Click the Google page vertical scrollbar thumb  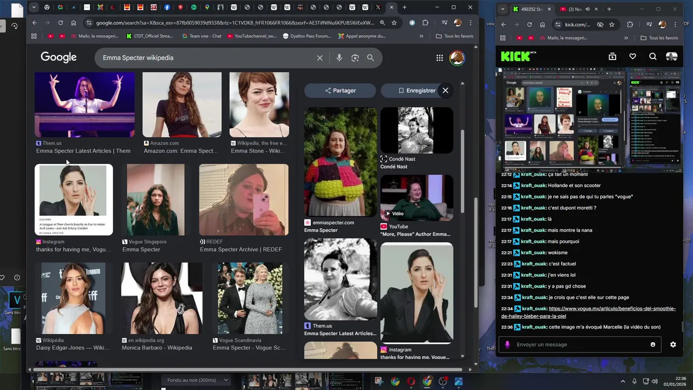pos(476,252)
